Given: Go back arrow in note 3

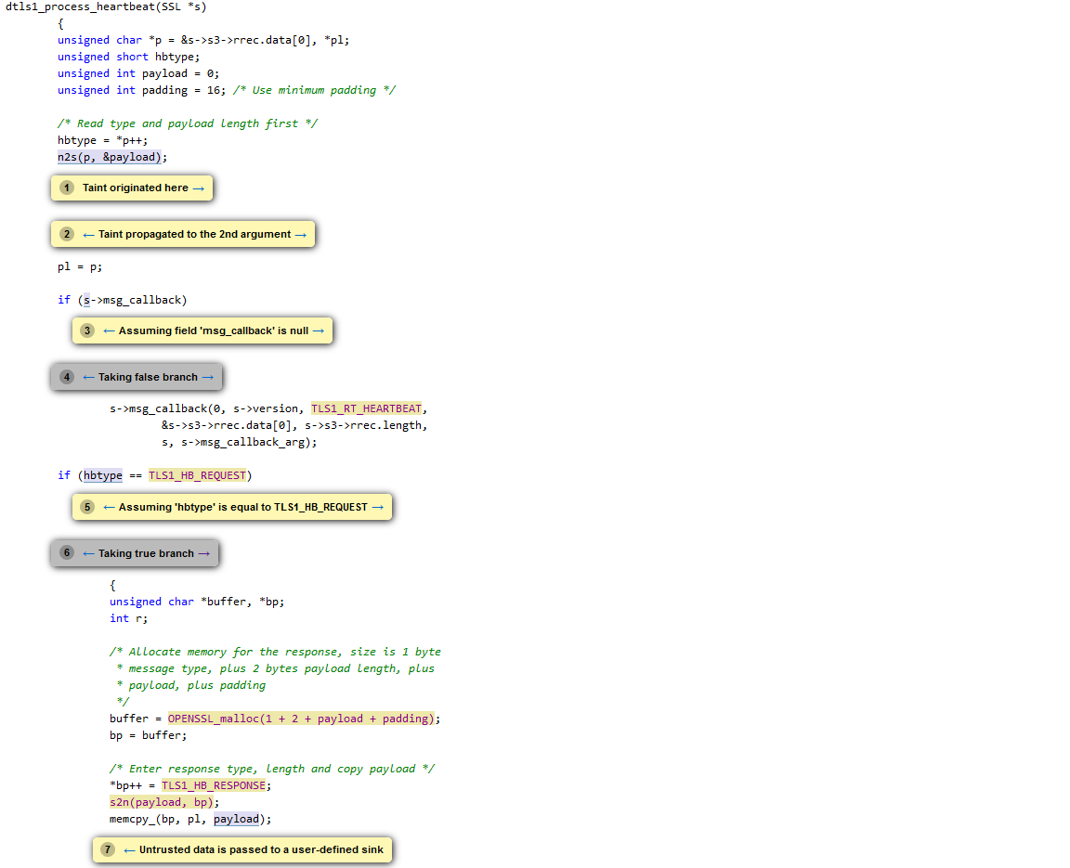Looking at the screenshot, I should pos(110,330).
